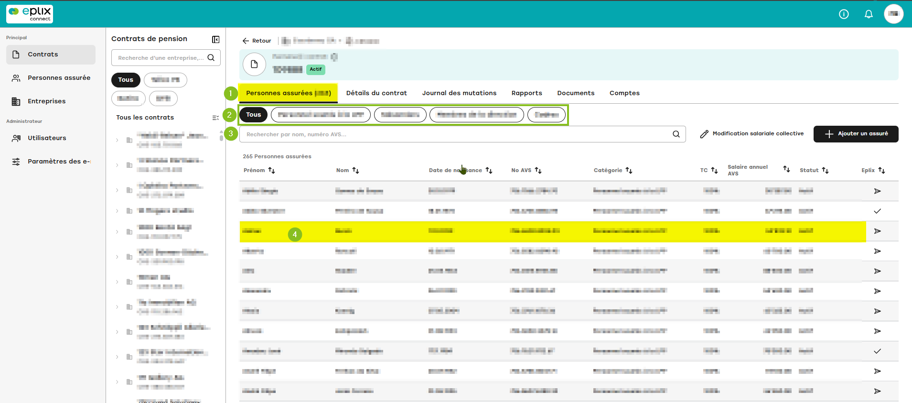Click Eplix send icon in fifth row
The height and width of the screenshot is (403, 912).
[877, 272]
